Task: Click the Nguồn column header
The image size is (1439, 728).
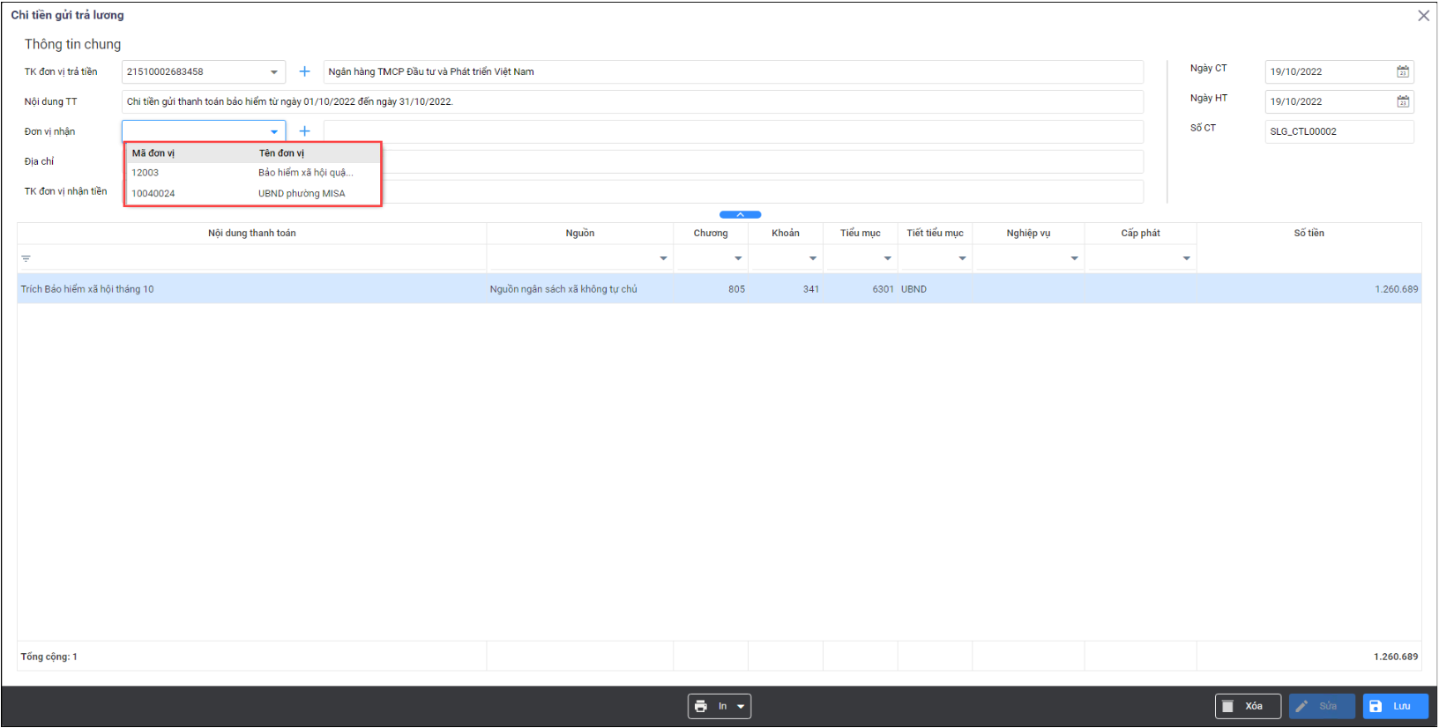Action: (579, 233)
